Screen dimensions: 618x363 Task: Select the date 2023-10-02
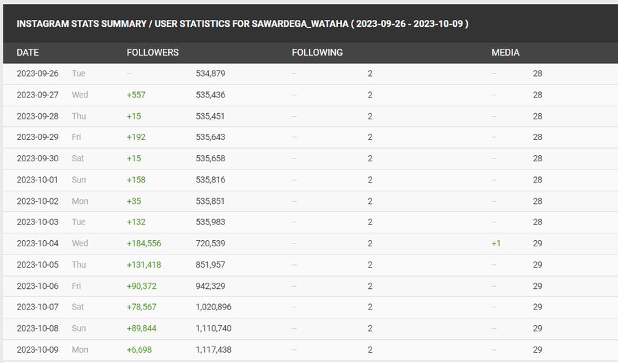coord(38,201)
